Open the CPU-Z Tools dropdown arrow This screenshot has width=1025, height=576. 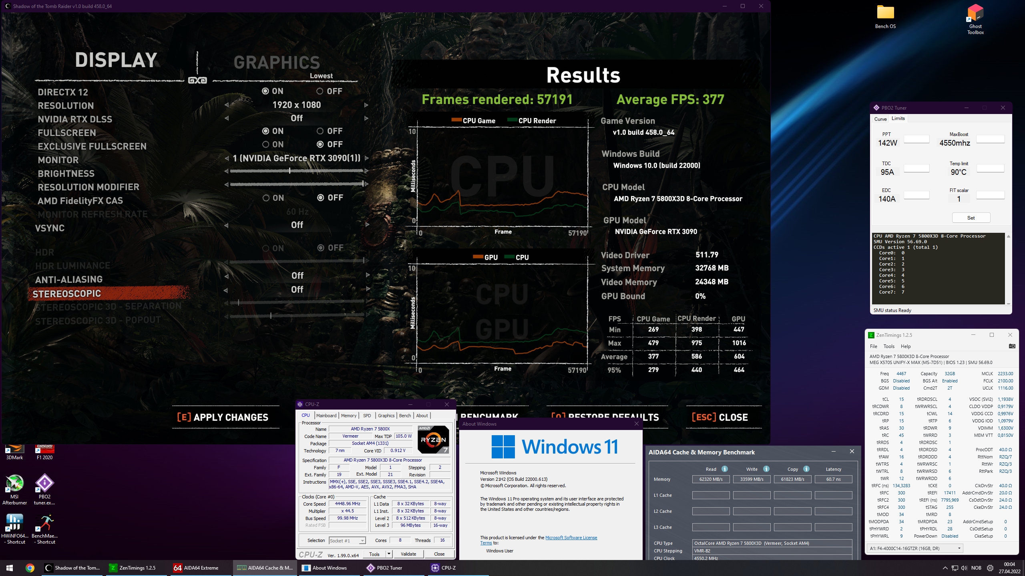(x=388, y=554)
